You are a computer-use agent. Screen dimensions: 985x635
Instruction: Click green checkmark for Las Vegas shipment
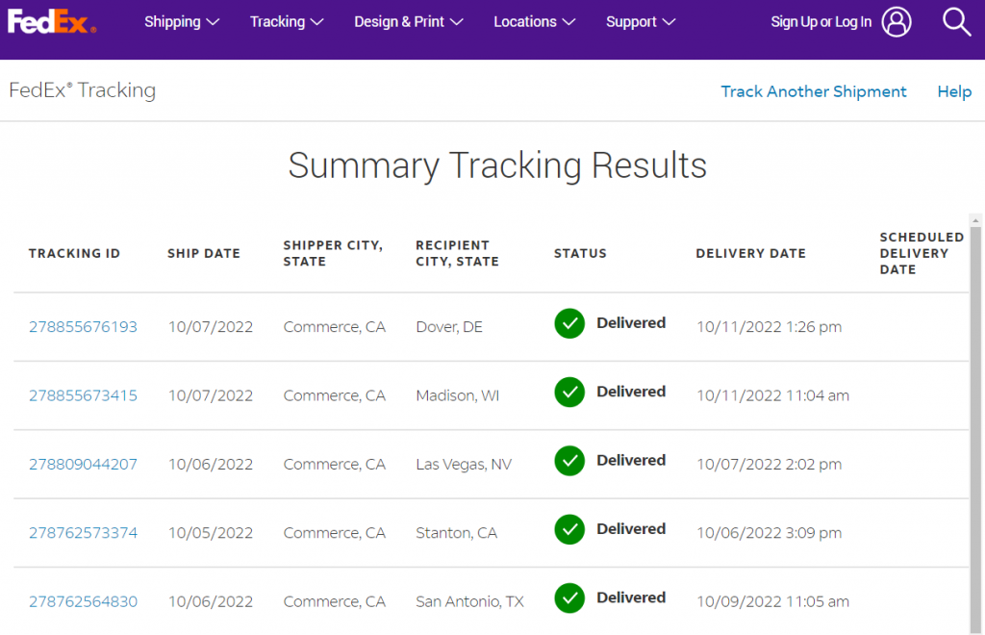coord(569,461)
